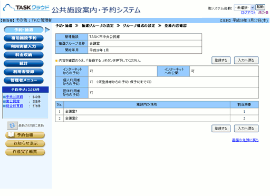Click the lower 入力へ戻る button
270x196 pixels.
click(246, 129)
